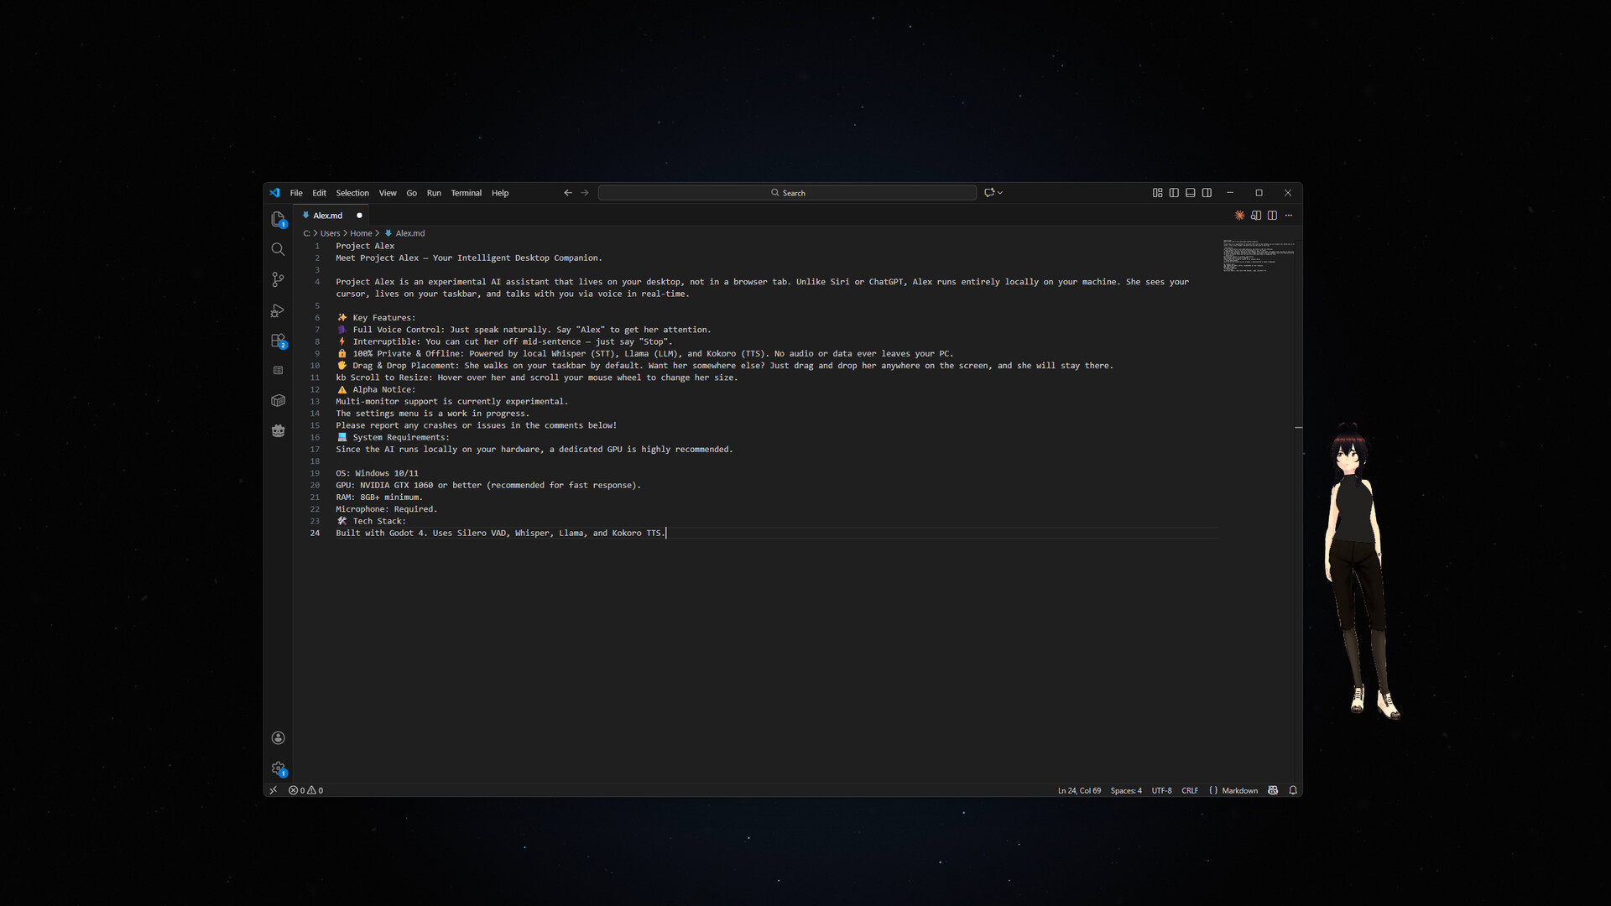Open the Explorer view in the activity bar

tap(278, 219)
